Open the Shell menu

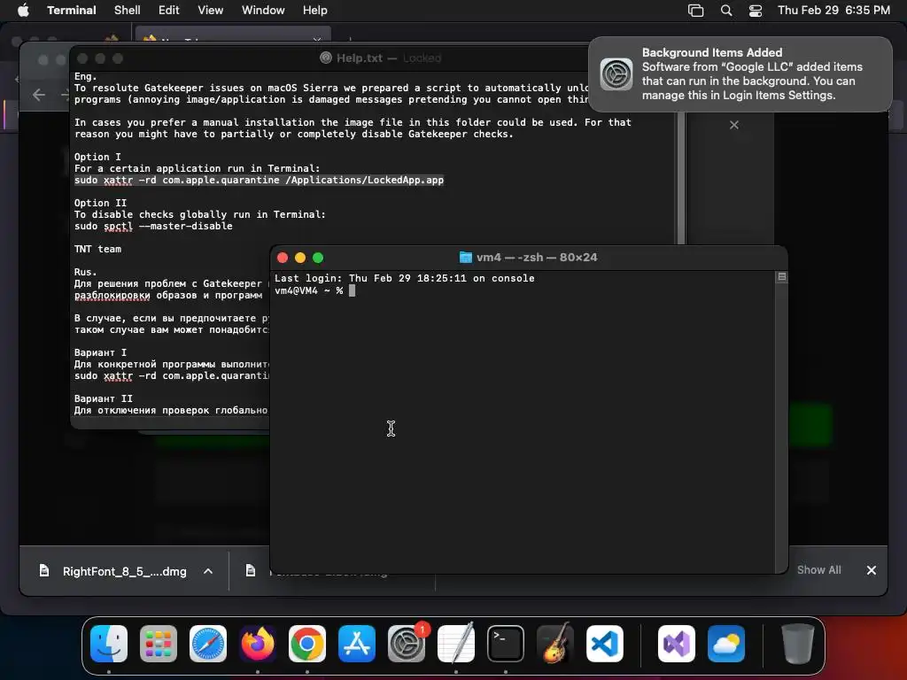tap(128, 11)
